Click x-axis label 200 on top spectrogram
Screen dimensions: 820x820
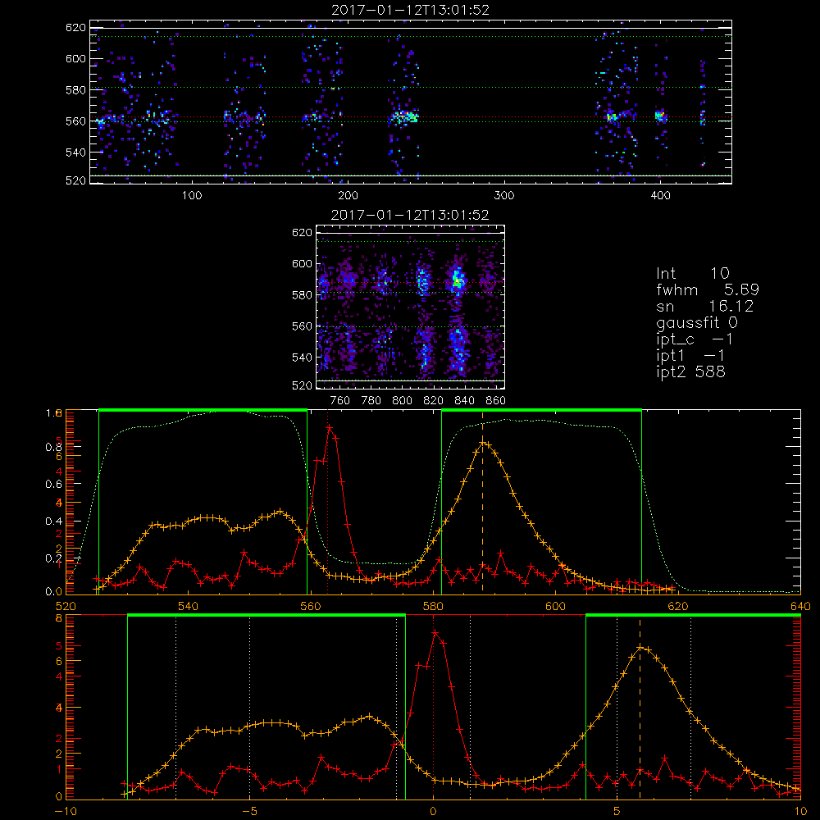pyautogui.click(x=348, y=196)
